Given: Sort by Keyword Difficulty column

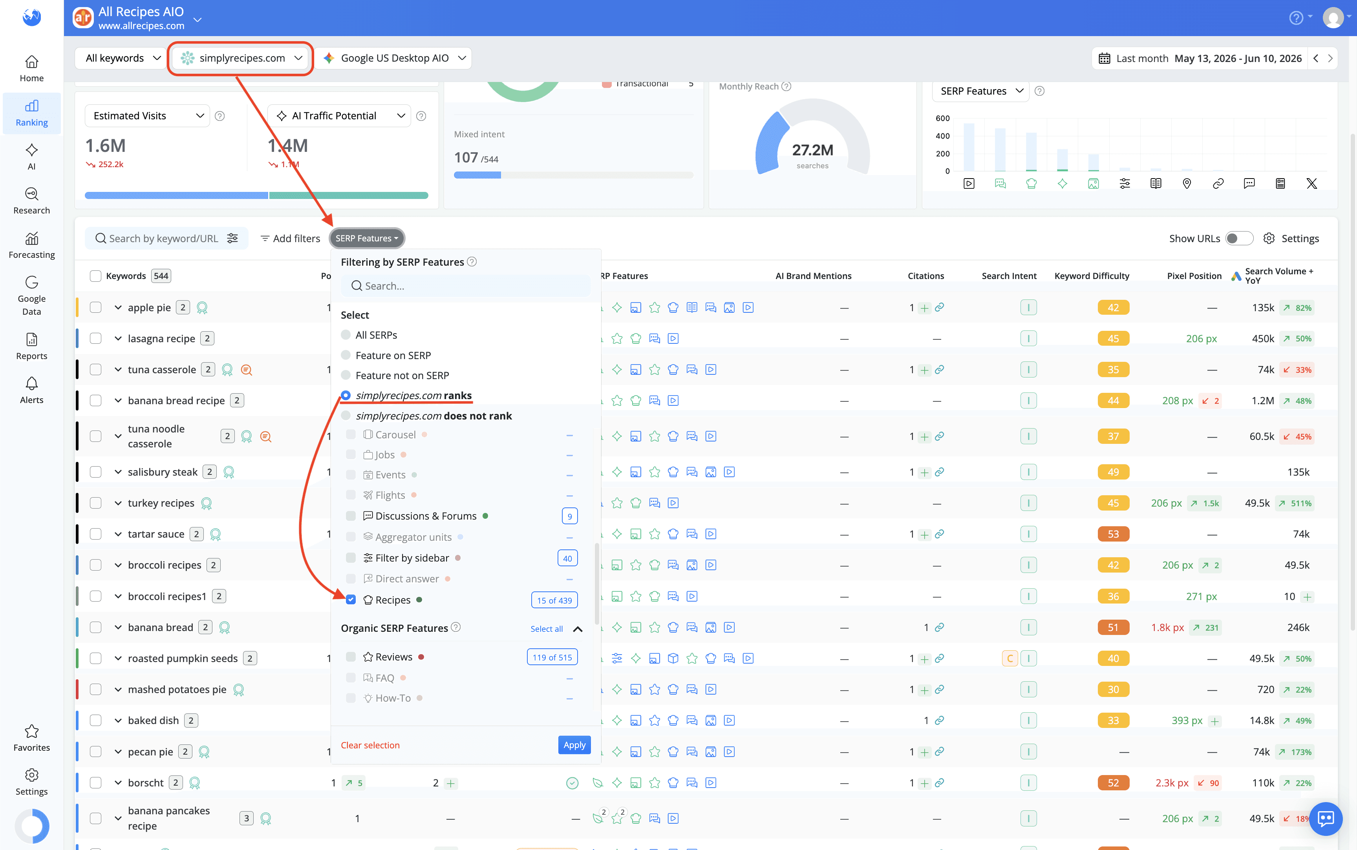Looking at the screenshot, I should click(x=1092, y=276).
